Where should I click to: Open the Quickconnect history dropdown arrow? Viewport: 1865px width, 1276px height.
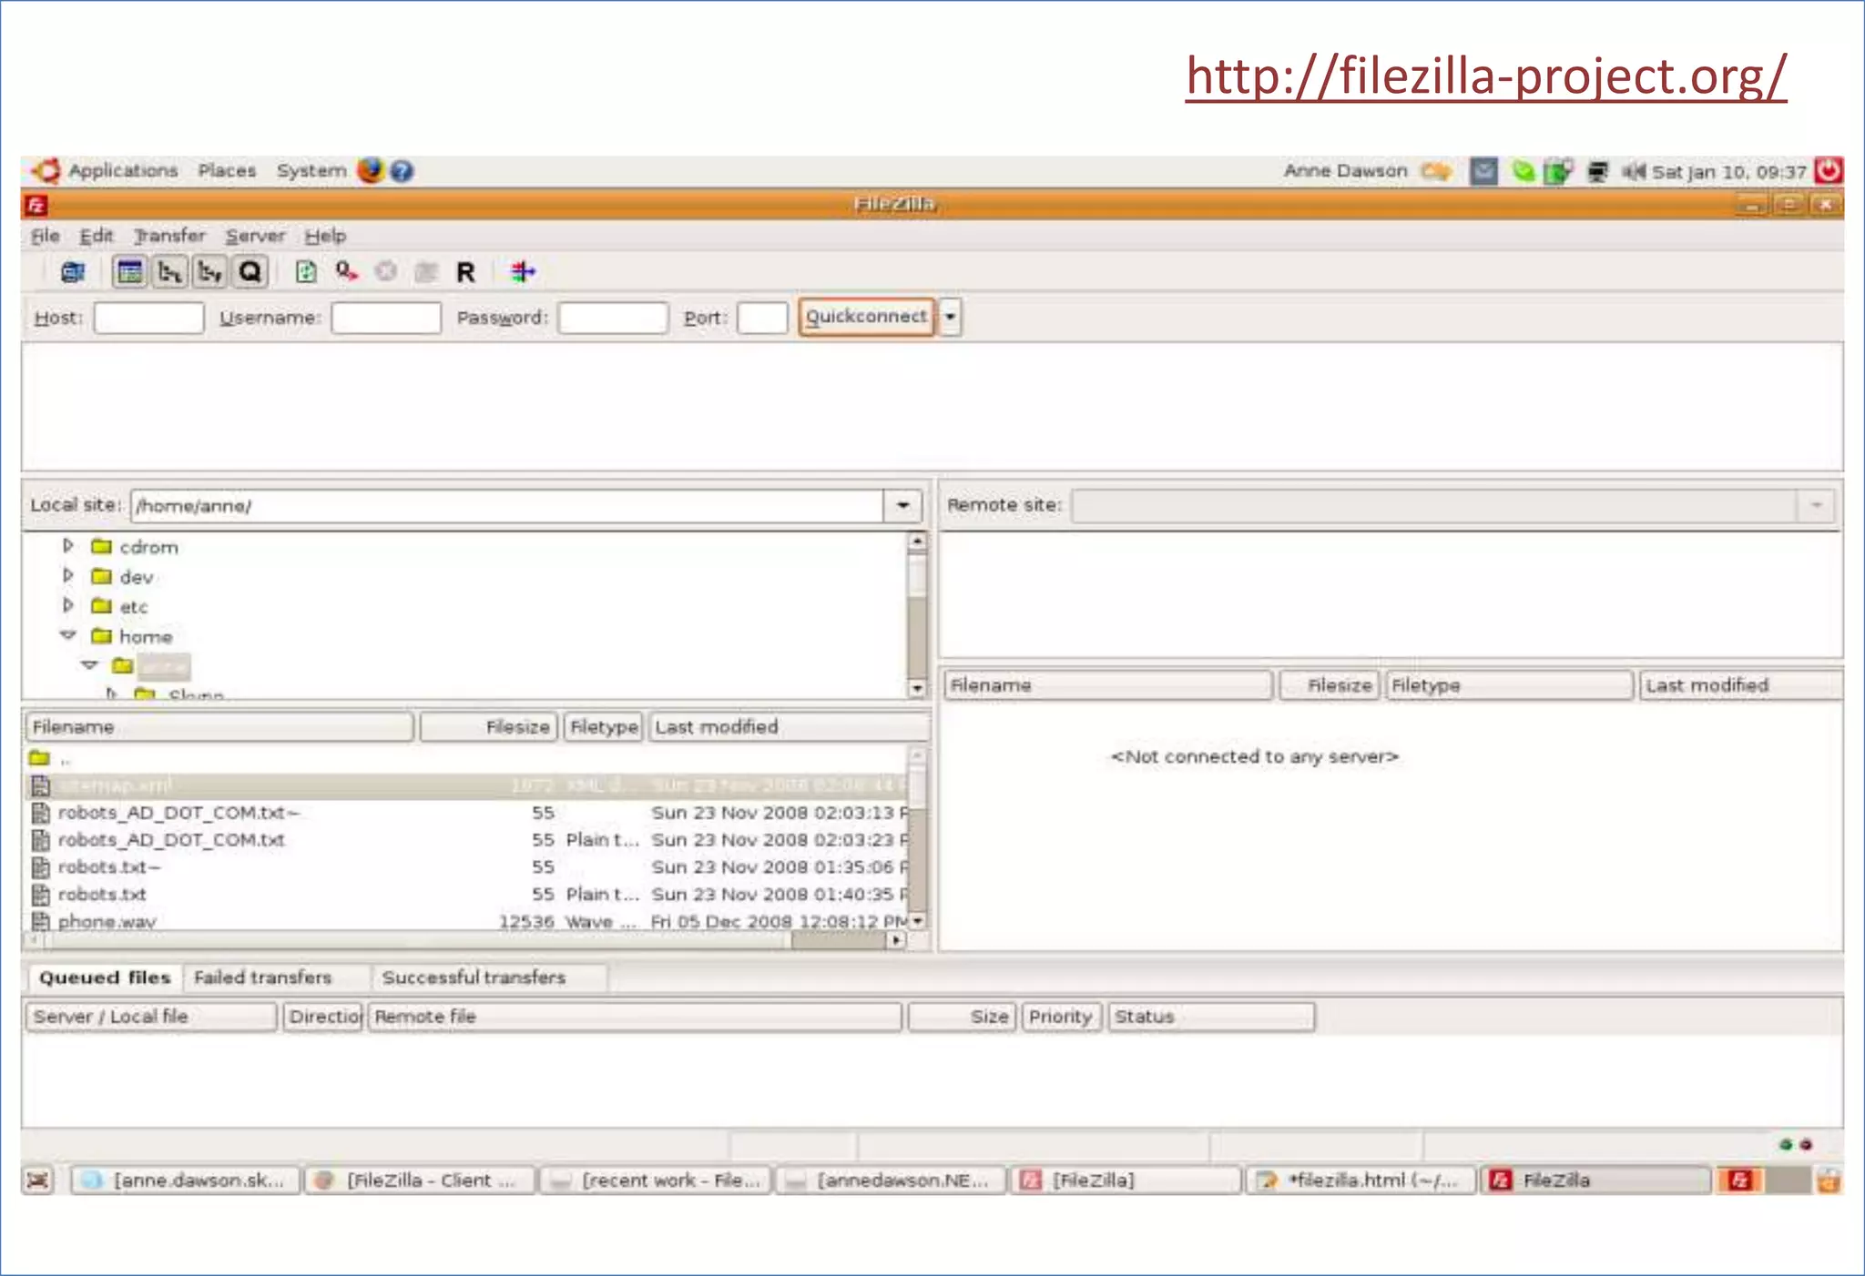coord(950,317)
